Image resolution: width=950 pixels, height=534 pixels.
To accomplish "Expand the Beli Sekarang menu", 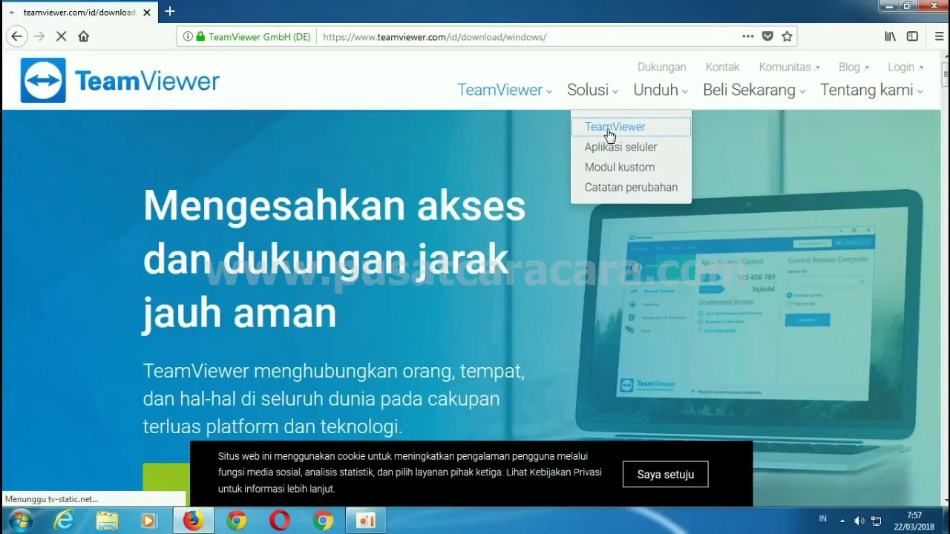I will pyautogui.click(x=754, y=90).
